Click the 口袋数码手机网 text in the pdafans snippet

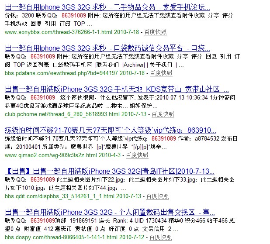point(73,65)
